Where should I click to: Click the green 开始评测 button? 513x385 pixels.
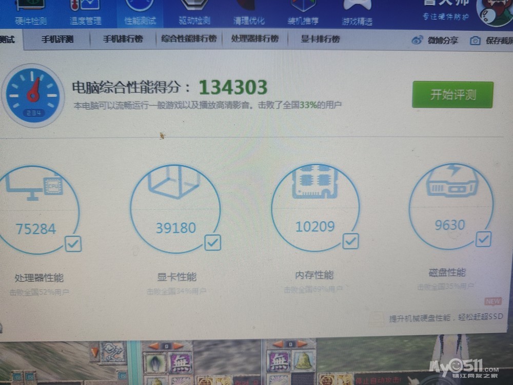click(452, 95)
